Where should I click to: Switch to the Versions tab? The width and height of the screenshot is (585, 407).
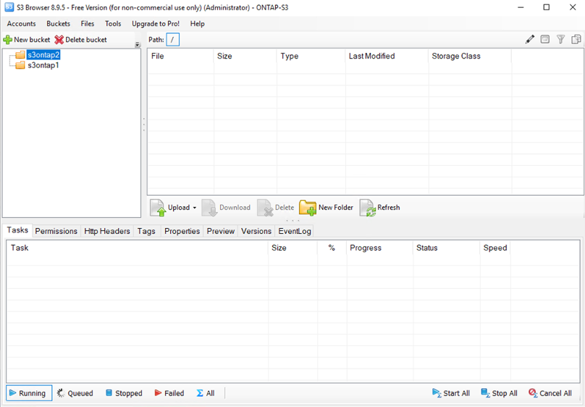coord(256,231)
